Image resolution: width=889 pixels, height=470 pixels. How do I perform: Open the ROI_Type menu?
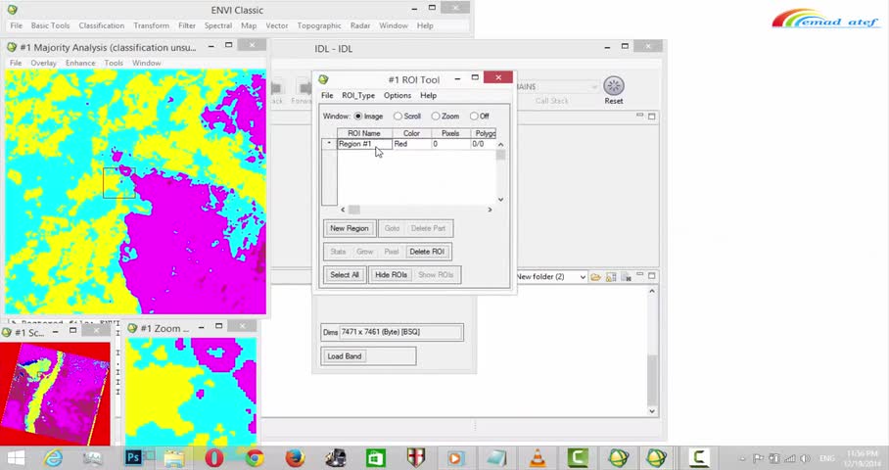tap(358, 95)
